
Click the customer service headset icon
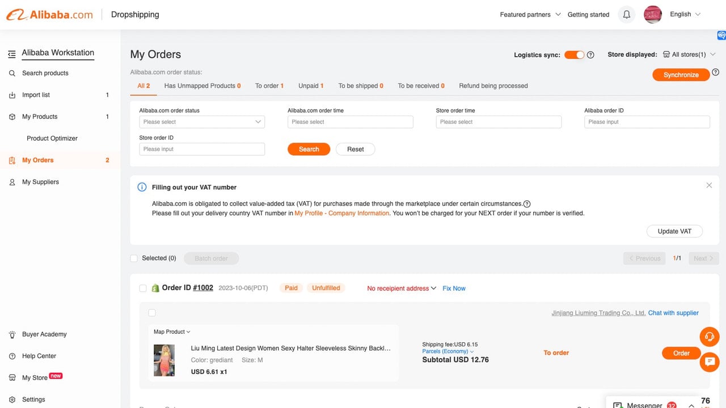(709, 337)
